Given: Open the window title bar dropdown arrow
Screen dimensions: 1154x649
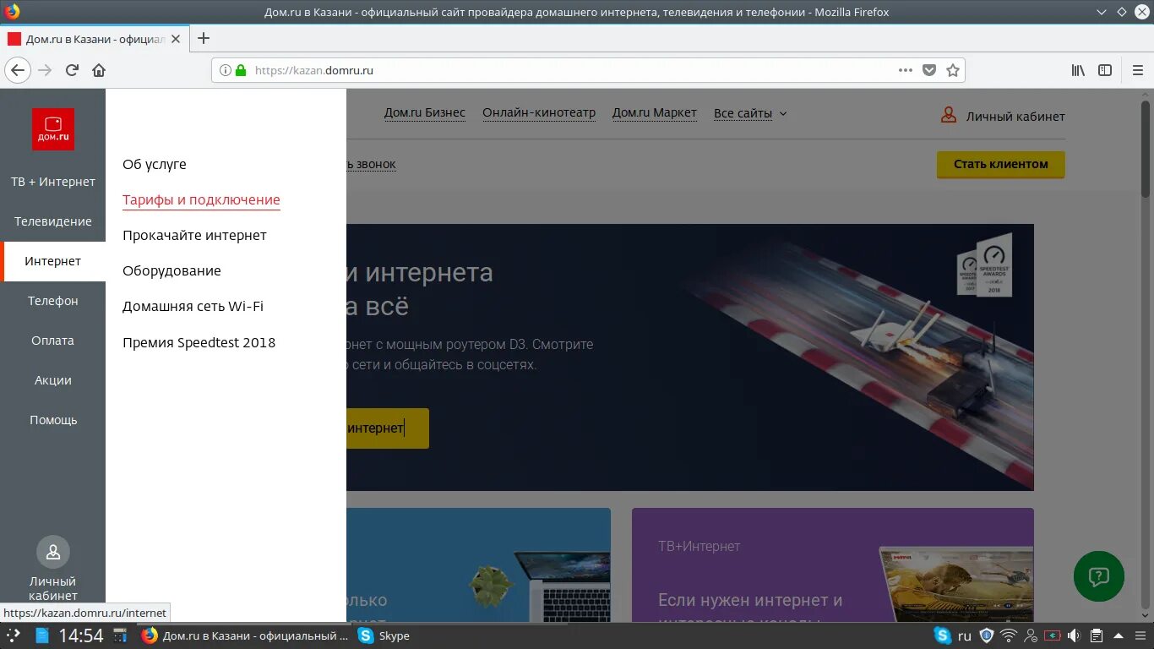Looking at the screenshot, I should click(1101, 12).
